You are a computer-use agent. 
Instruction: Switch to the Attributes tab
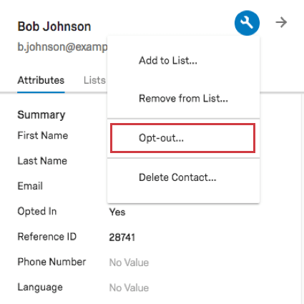point(41,80)
